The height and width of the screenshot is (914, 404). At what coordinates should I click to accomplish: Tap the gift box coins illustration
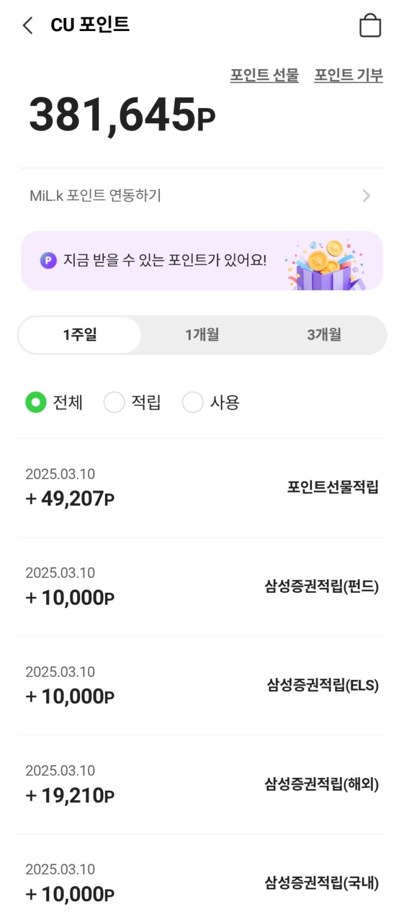click(x=326, y=265)
